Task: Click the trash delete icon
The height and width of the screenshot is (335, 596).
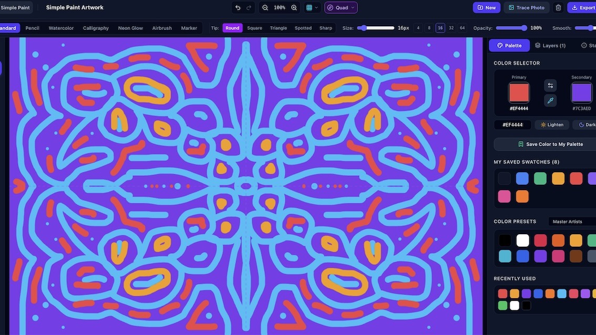Action: click(x=558, y=7)
